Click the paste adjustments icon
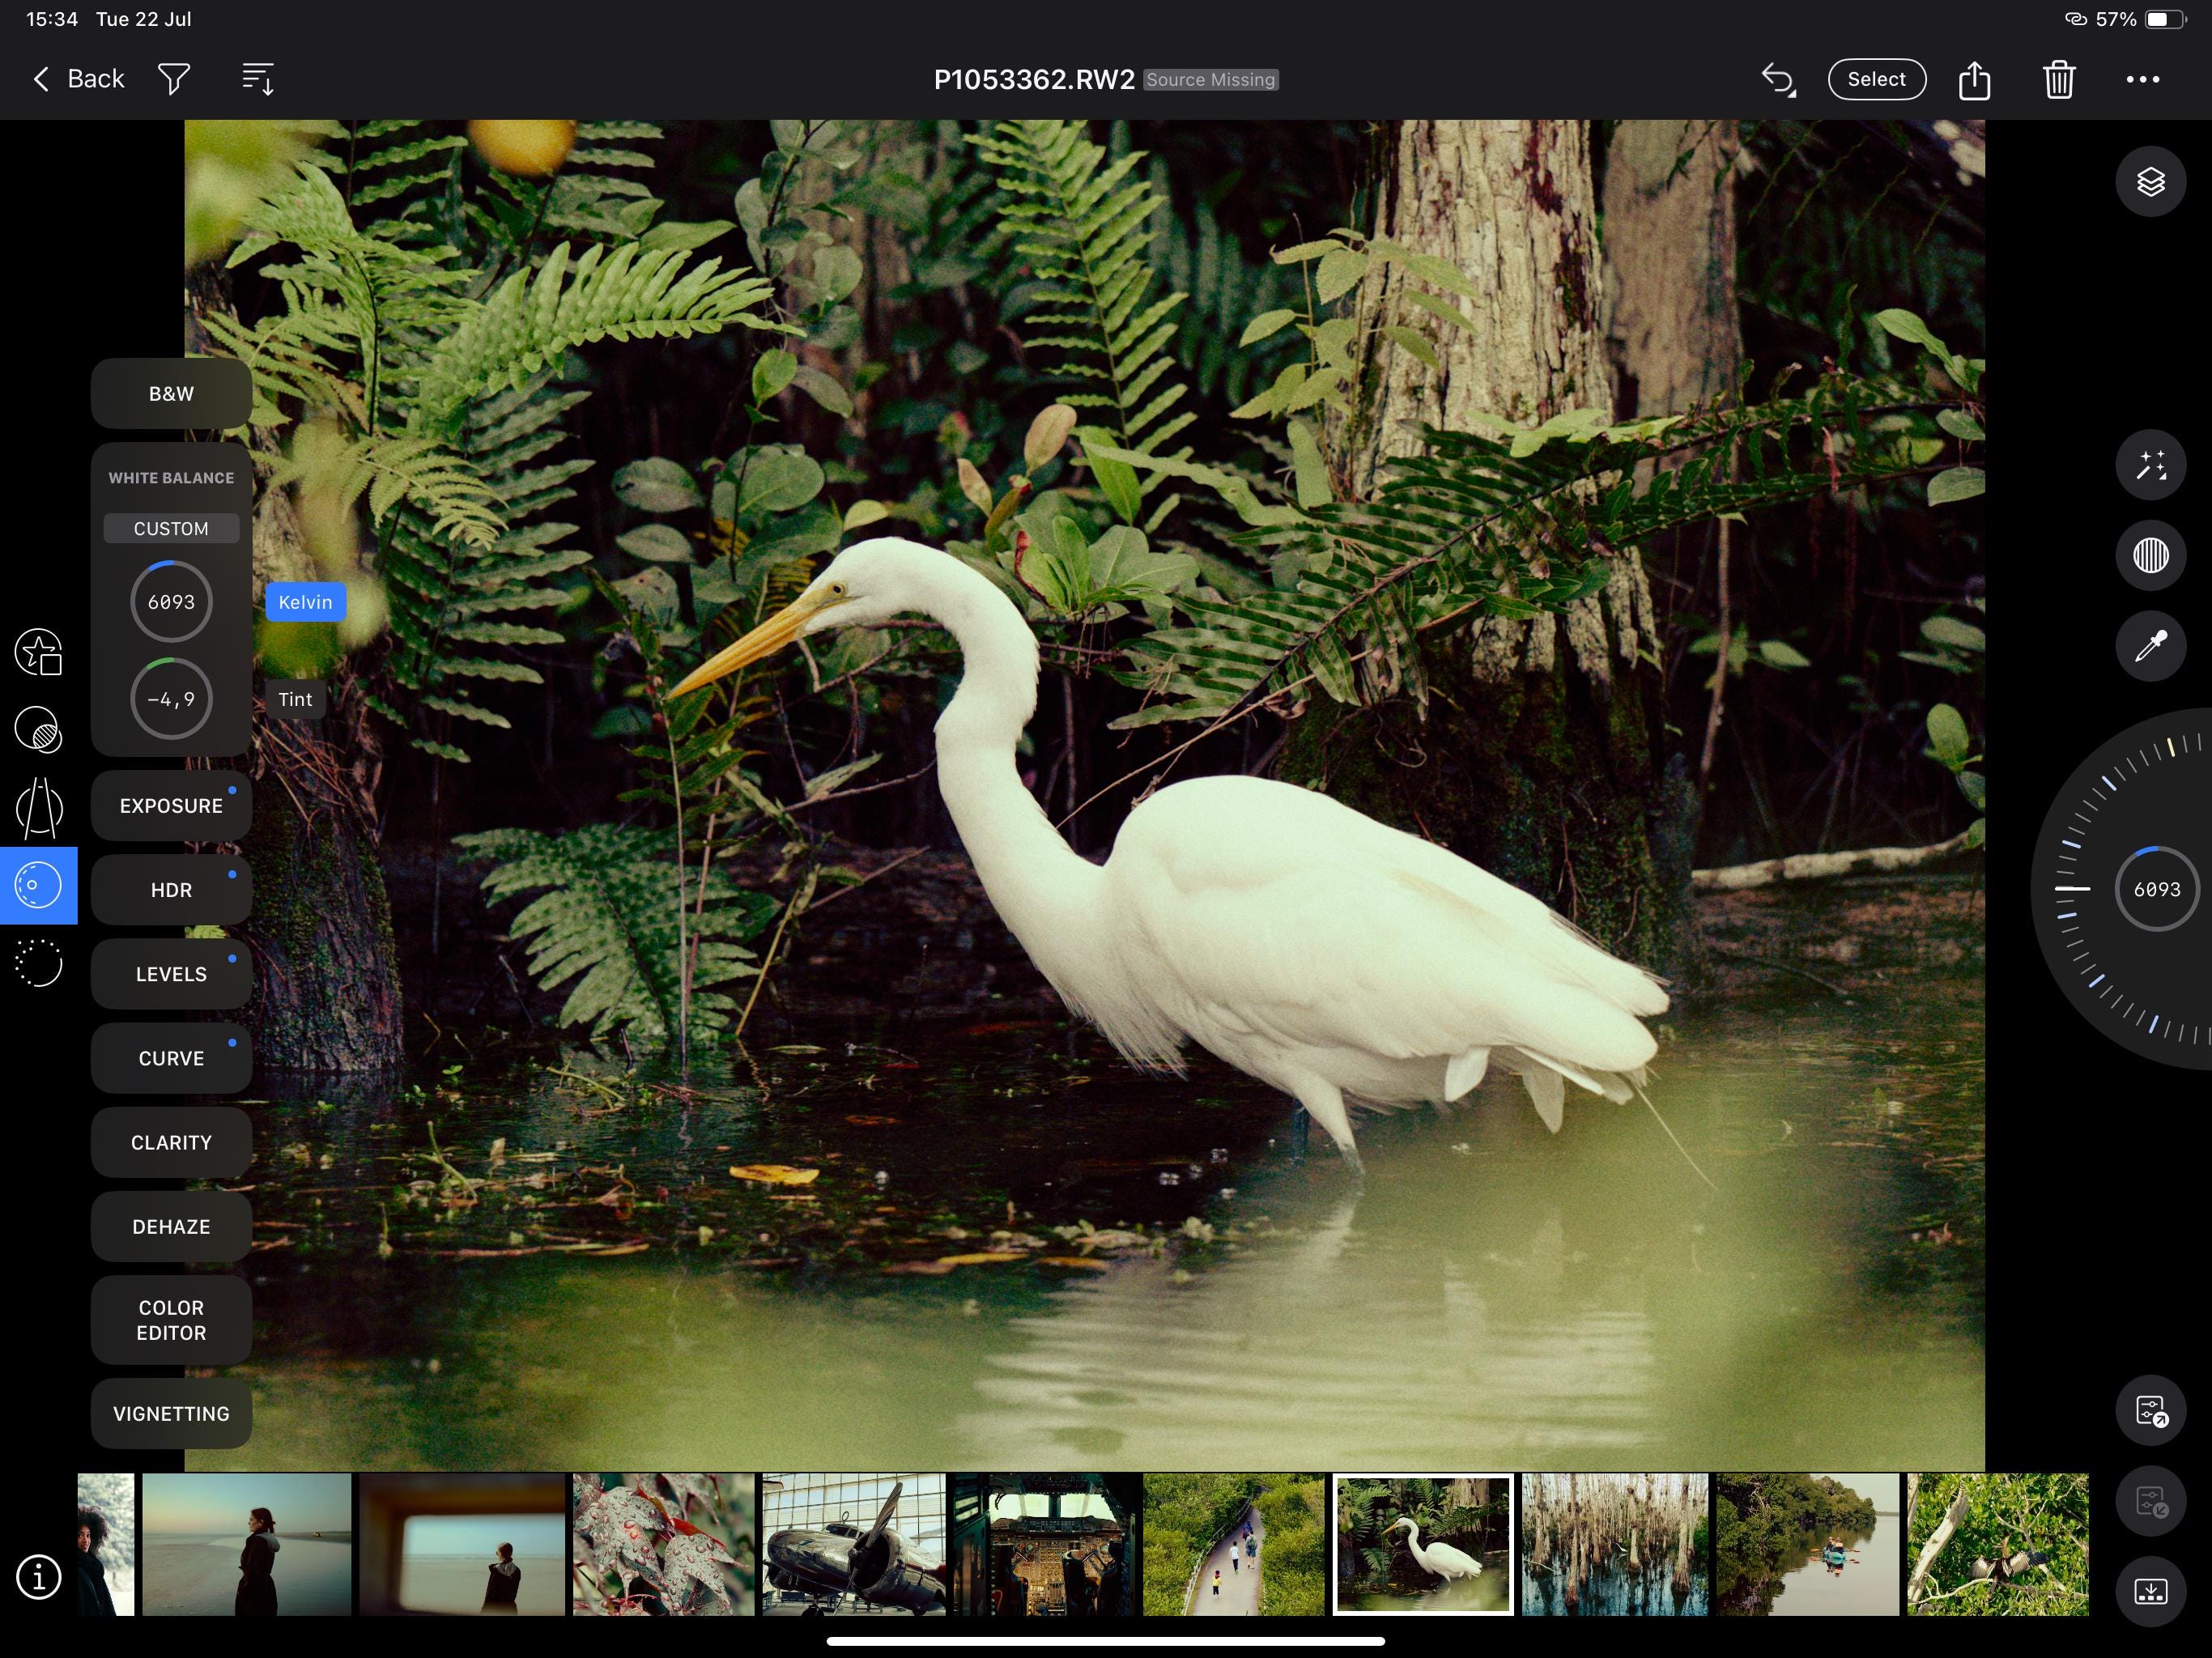The image size is (2212, 1658). click(x=2150, y=1501)
